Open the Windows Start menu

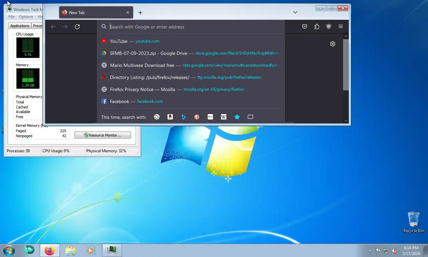tap(9, 250)
